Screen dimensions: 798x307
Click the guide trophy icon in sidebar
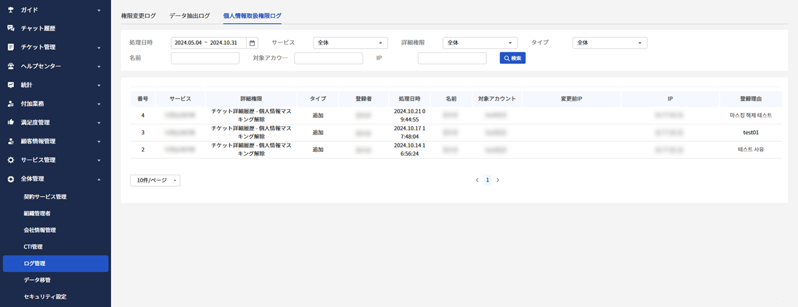click(11, 10)
